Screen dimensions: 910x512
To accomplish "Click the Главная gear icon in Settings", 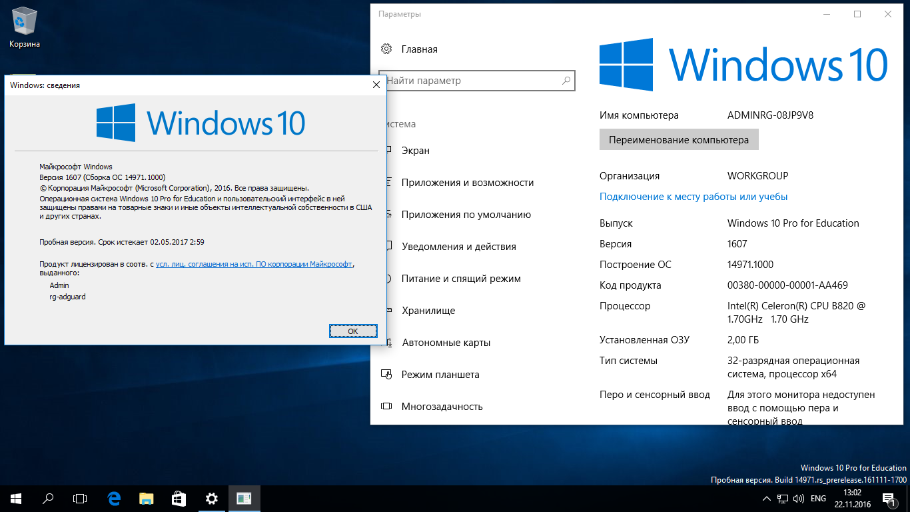I will pyautogui.click(x=386, y=49).
